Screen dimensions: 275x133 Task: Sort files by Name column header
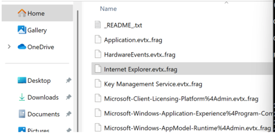tap(108, 9)
